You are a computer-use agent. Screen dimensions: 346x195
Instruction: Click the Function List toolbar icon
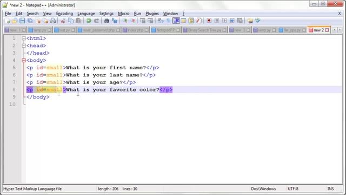coord(198,21)
